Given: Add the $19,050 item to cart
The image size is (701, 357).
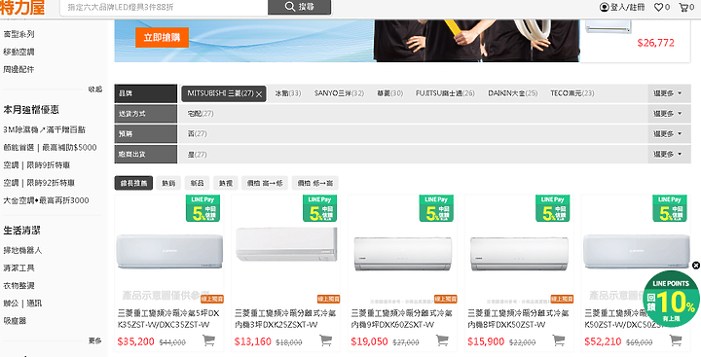Looking at the screenshot, I should coord(442,340).
